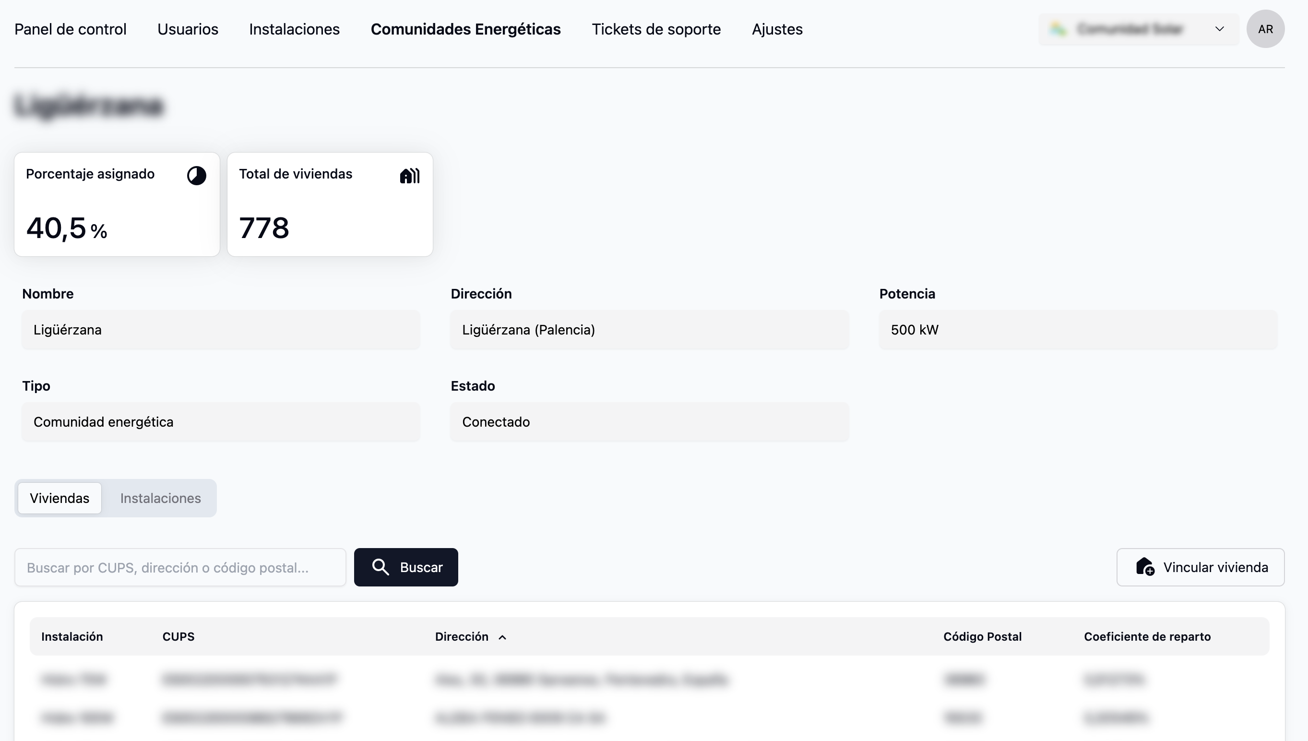The width and height of the screenshot is (1308, 741).
Task: Click the Estado field Conectado
Action: point(649,422)
